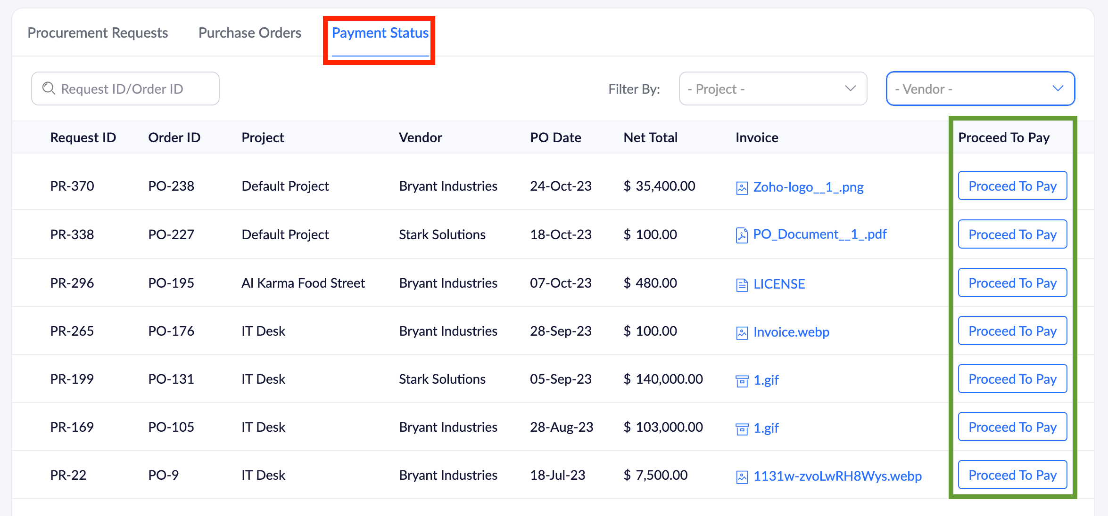This screenshot has width=1108, height=516.
Task: Click archive icon for PR-169 invoice
Action: point(742,429)
